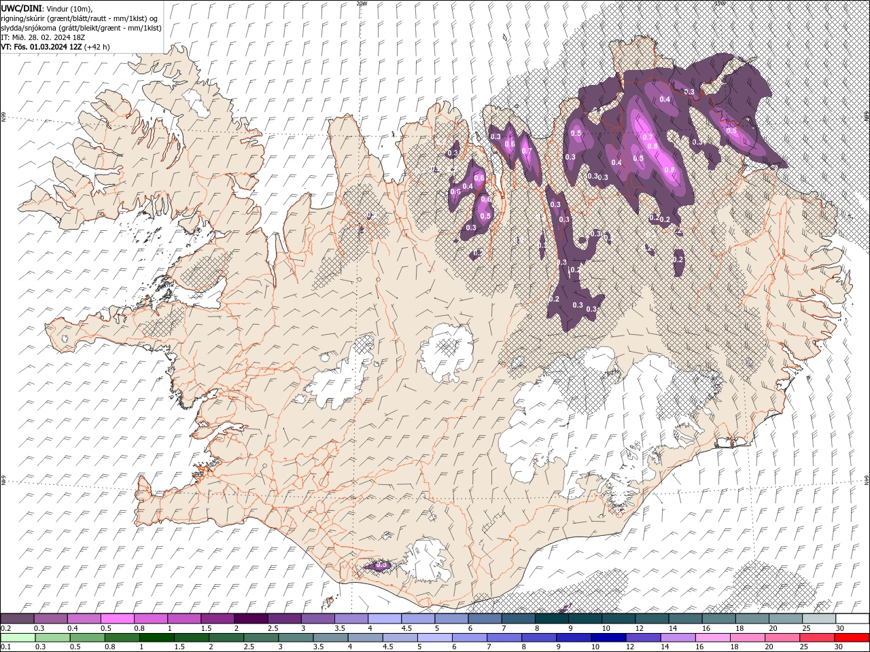This screenshot has height=652, width=870.
Task: Click the pale green lower swatch labelled 0.1
Action: coord(18,638)
